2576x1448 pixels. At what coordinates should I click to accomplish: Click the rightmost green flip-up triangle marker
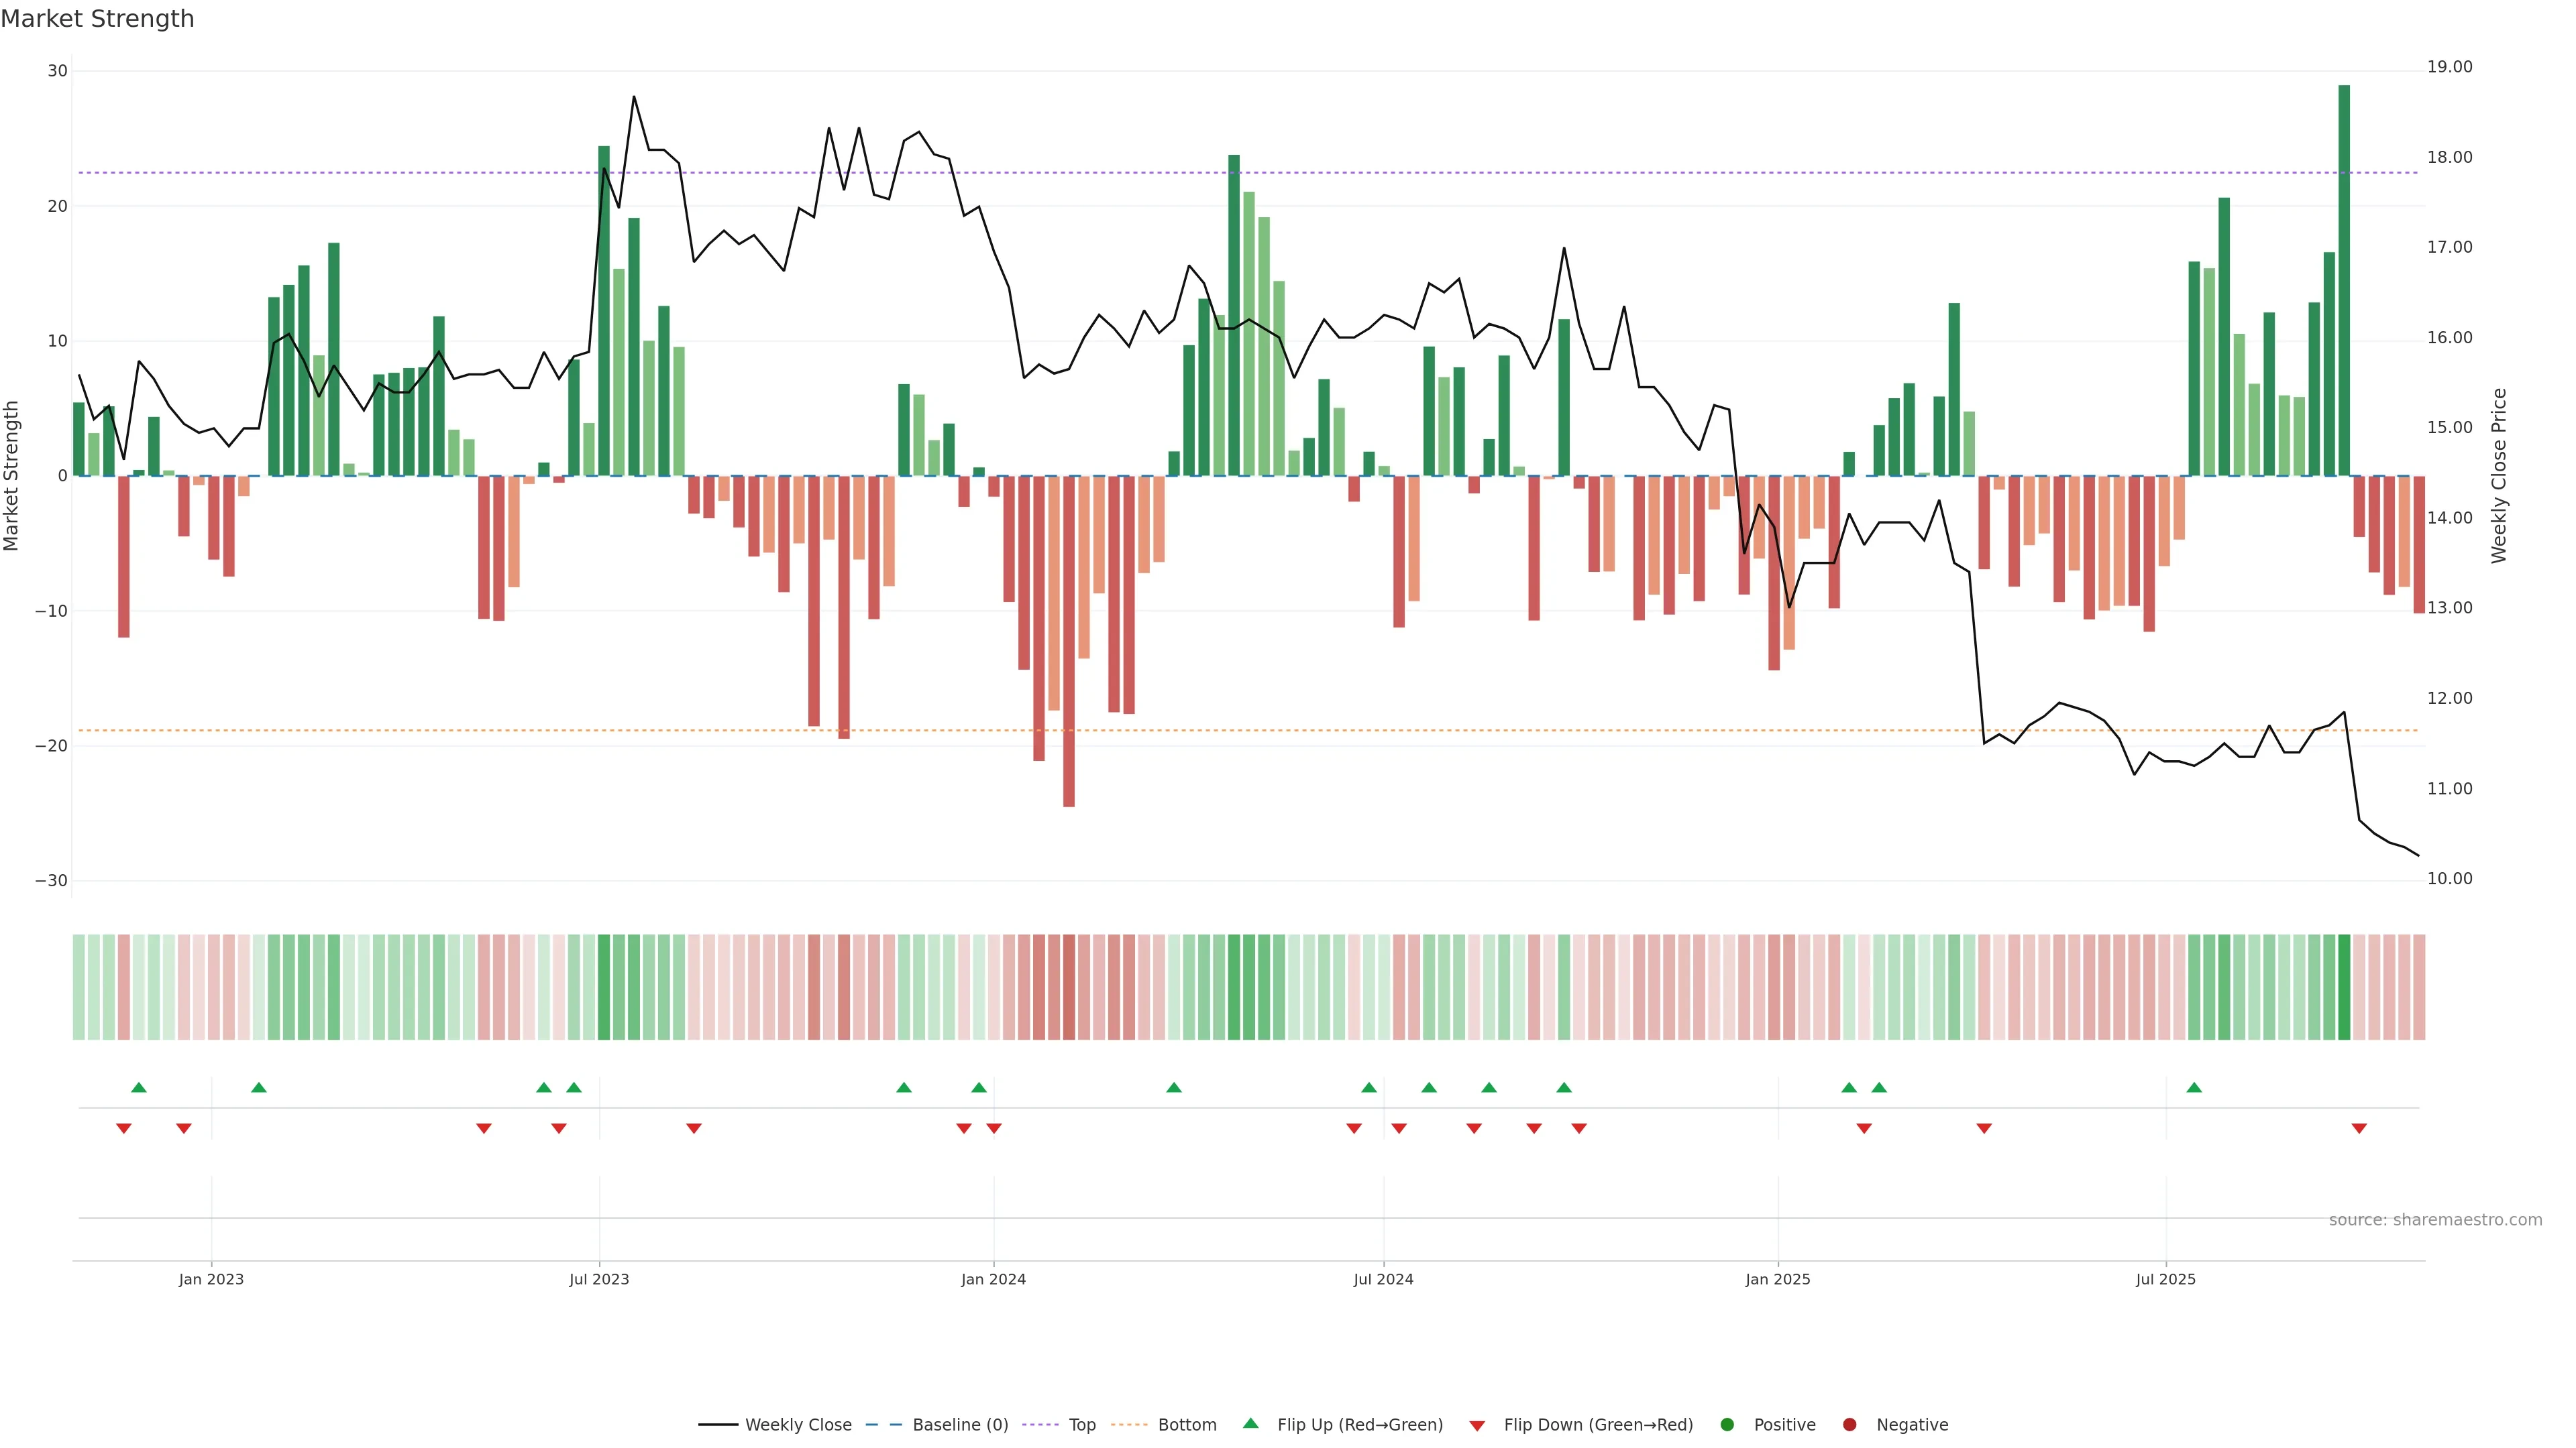coord(2194,1087)
